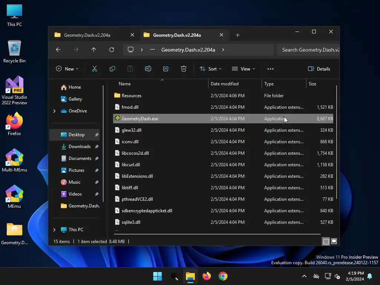The width and height of the screenshot is (380, 285).
Task: Select the Firefox desktop shortcut
Action: click(x=14, y=124)
